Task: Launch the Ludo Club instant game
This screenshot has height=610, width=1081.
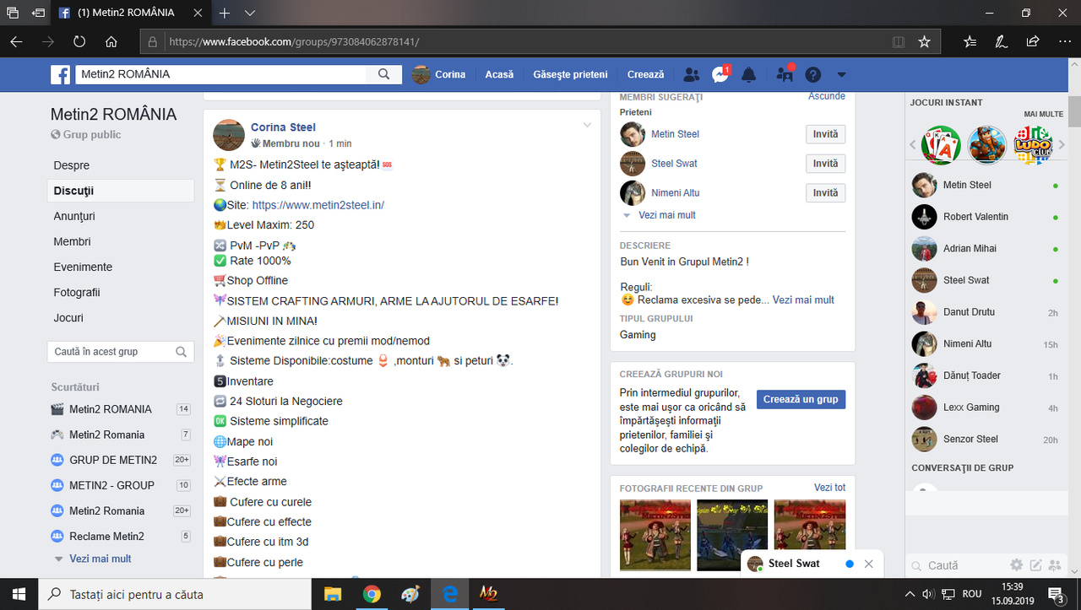Action: [x=1032, y=145]
